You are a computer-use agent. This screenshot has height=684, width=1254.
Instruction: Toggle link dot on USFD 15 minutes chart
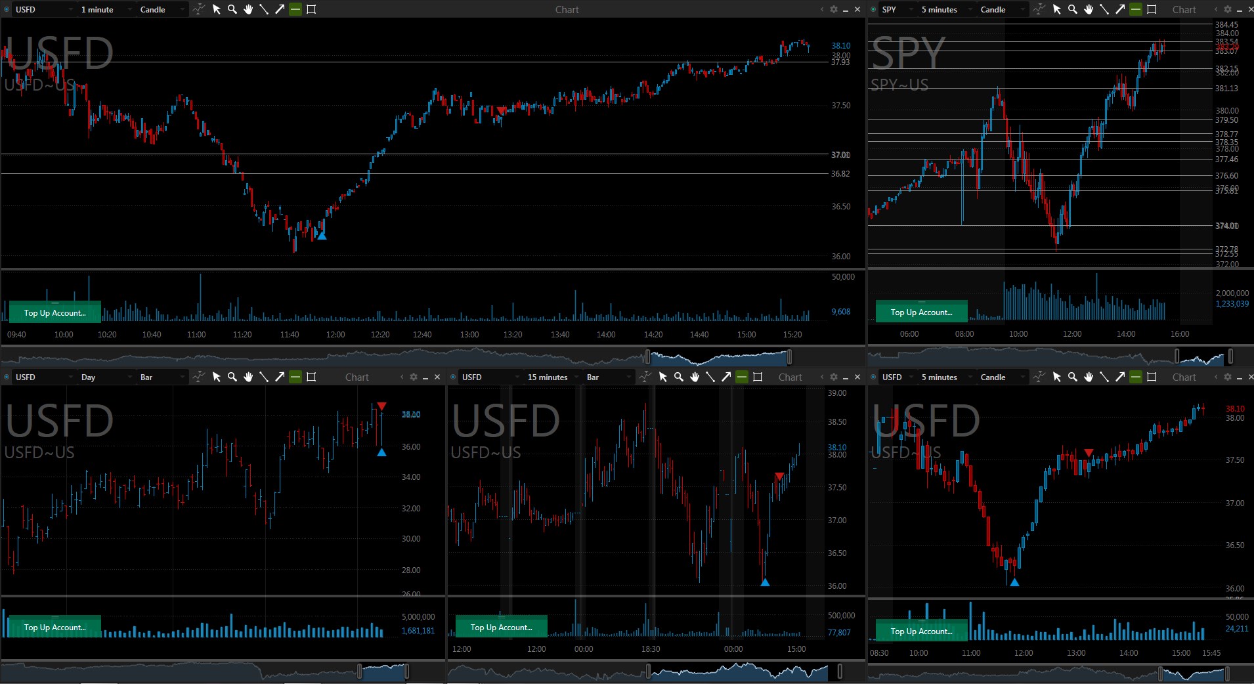point(453,377)
